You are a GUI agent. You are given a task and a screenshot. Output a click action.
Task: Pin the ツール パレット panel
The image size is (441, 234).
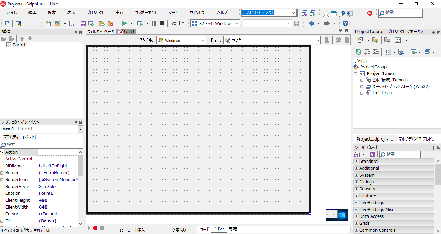pos(433,147)
